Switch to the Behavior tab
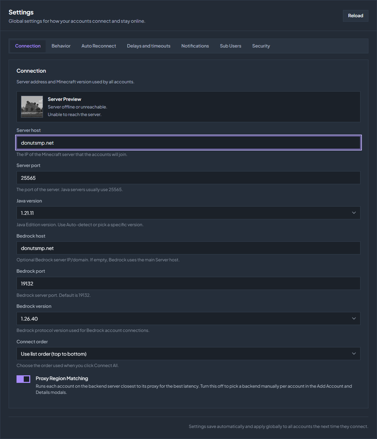377x439 pixels. (61, 46)
